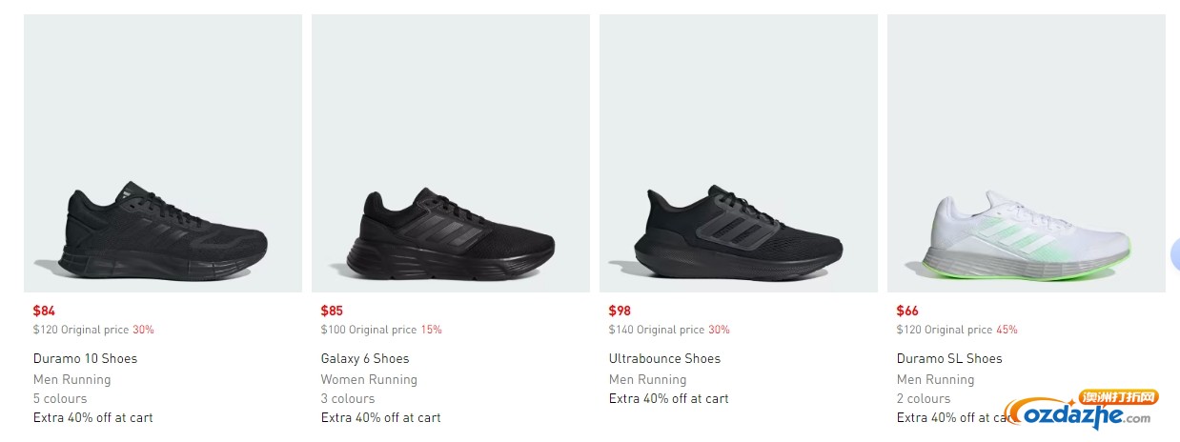Select 2 colours under Duramo SL
This screenshot has width=1180, height=442.
(924, 398)
